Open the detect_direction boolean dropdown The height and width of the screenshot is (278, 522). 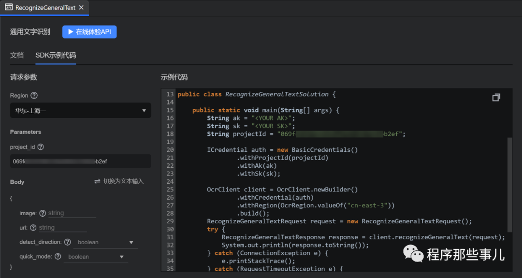coord(105,242)
